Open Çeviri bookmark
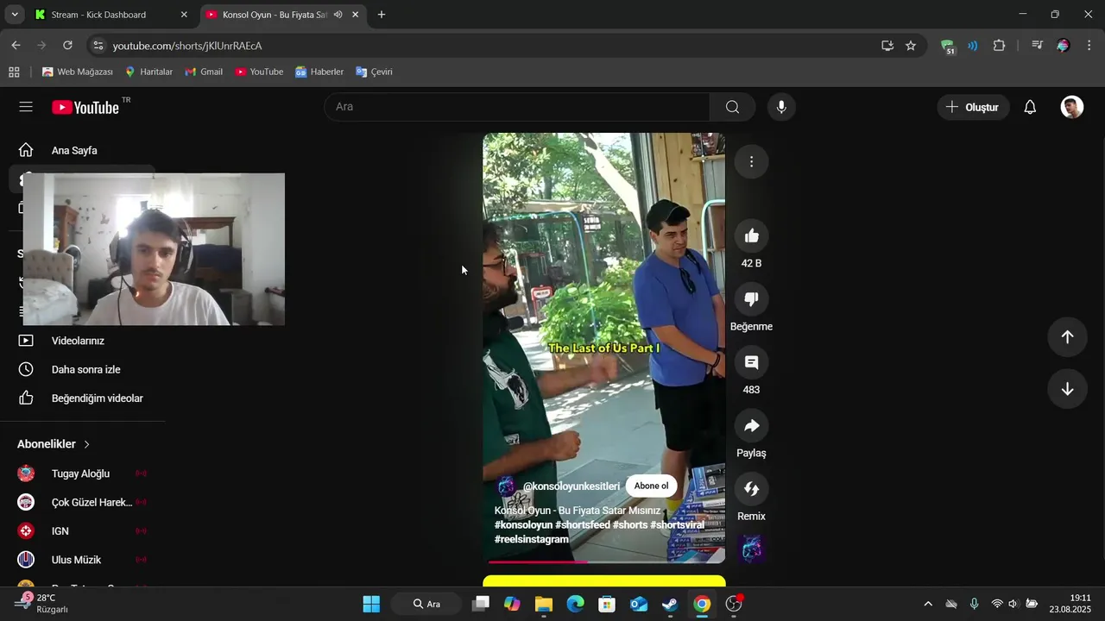The image size is (1105, 621). pyautogui.click(x=374, y=72)
